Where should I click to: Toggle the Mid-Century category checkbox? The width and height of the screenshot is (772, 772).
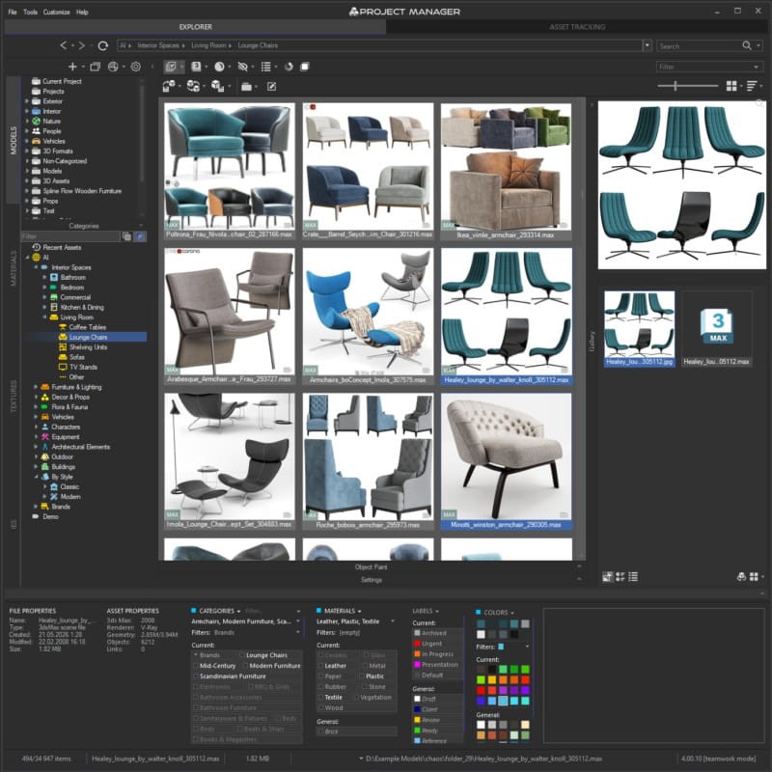196,666
